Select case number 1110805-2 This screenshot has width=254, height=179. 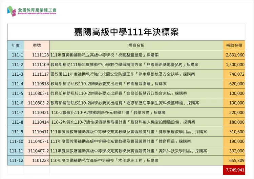pos(37,103)
